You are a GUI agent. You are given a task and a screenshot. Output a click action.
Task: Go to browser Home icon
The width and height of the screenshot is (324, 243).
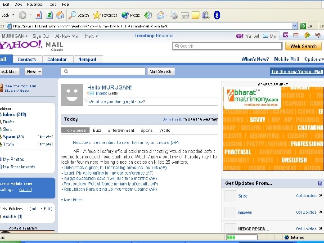coord(60,15)
